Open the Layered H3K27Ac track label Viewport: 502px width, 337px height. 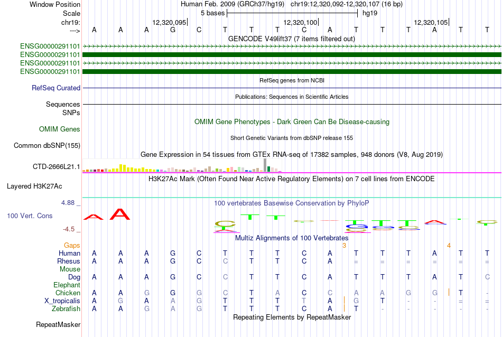[34, 186]
